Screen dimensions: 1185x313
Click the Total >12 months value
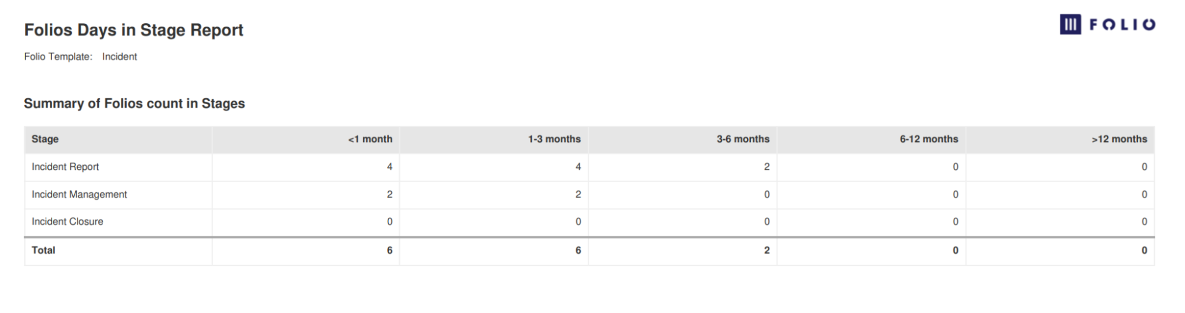click(x=1144, y=250)
